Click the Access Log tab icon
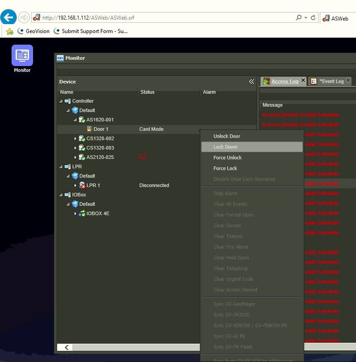The height and width of the screenshot is (362, 356). coord(266,81)
